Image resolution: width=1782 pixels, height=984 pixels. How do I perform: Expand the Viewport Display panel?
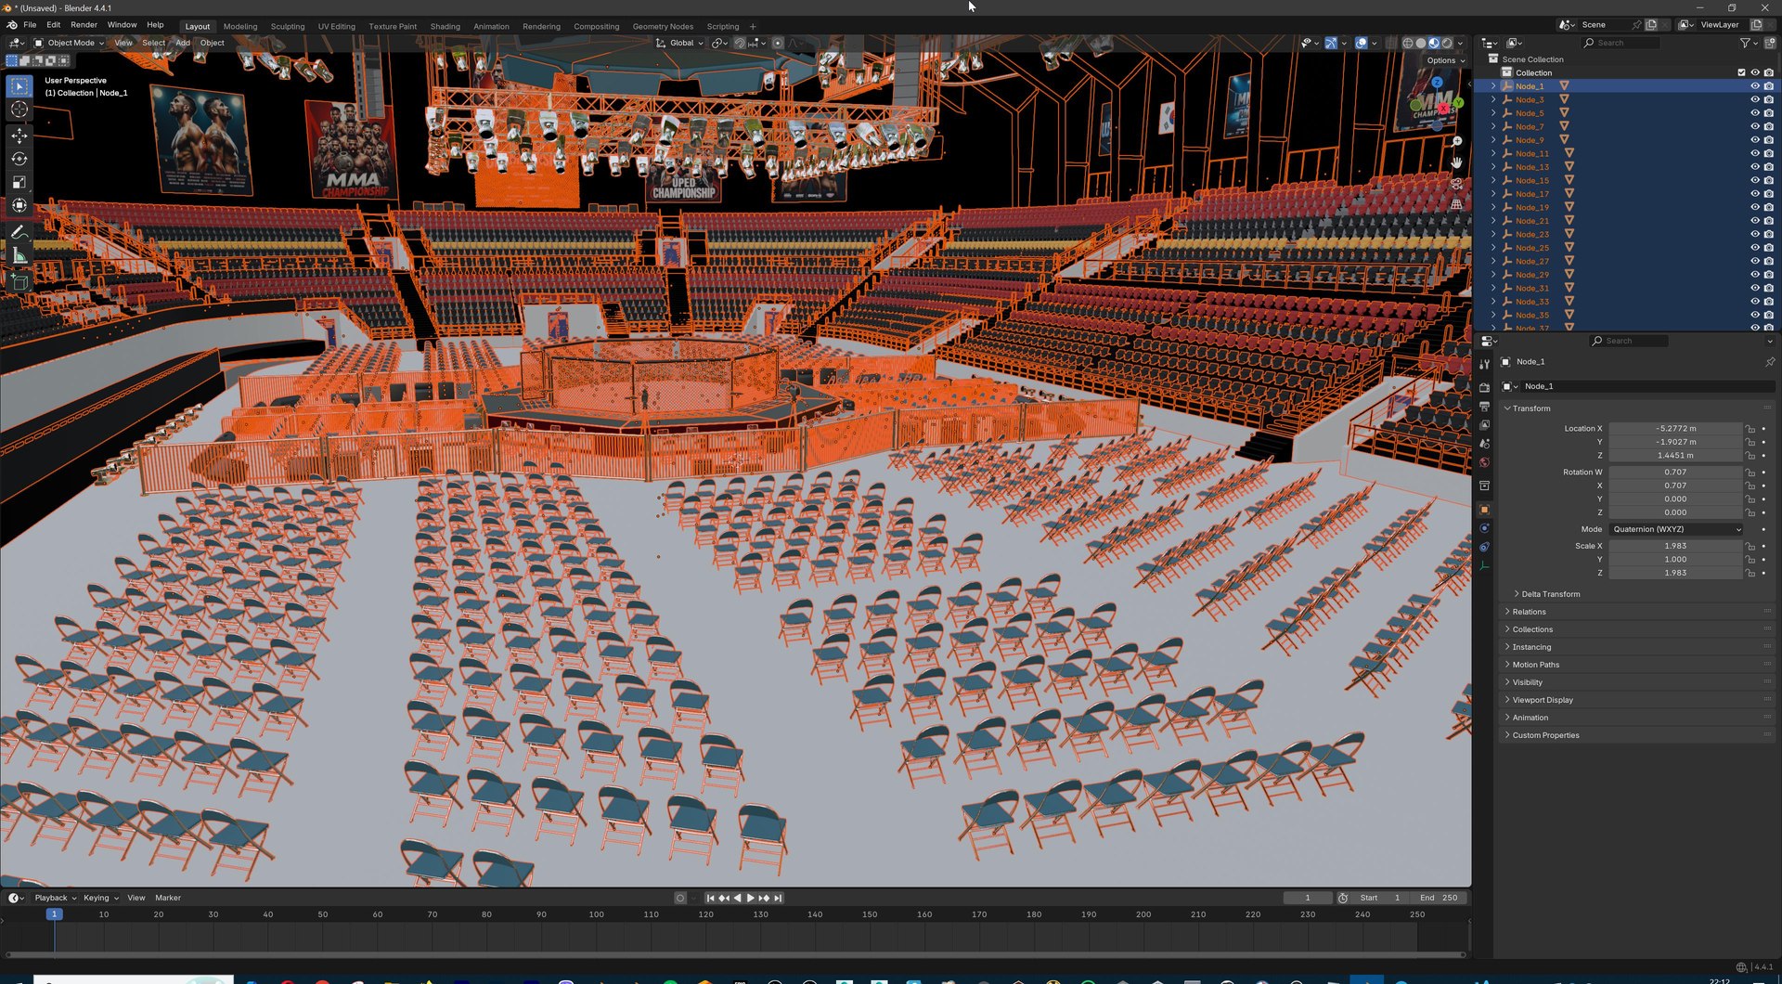(1543, 700)
